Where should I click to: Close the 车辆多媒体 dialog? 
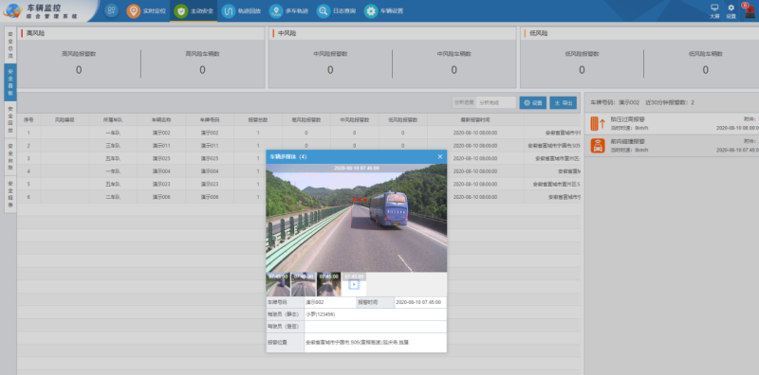point(440,156)
